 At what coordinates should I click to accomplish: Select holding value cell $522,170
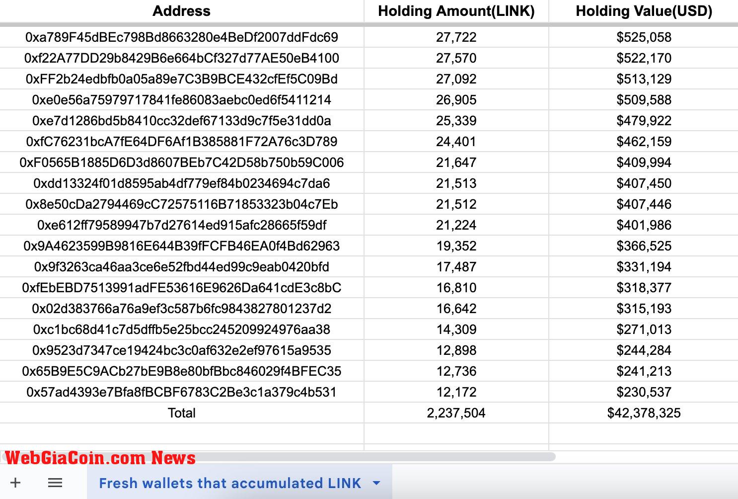[644, 58]
